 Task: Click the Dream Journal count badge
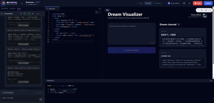coord(178,24)
